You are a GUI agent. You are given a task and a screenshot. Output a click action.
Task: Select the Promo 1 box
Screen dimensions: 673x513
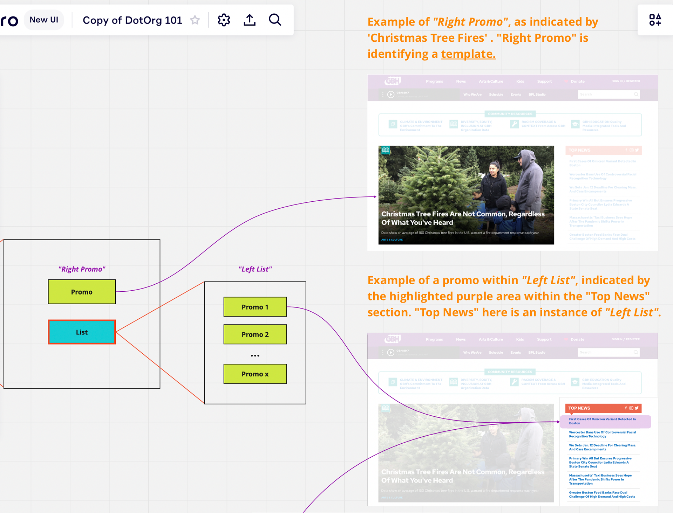[x=255, y=307]
